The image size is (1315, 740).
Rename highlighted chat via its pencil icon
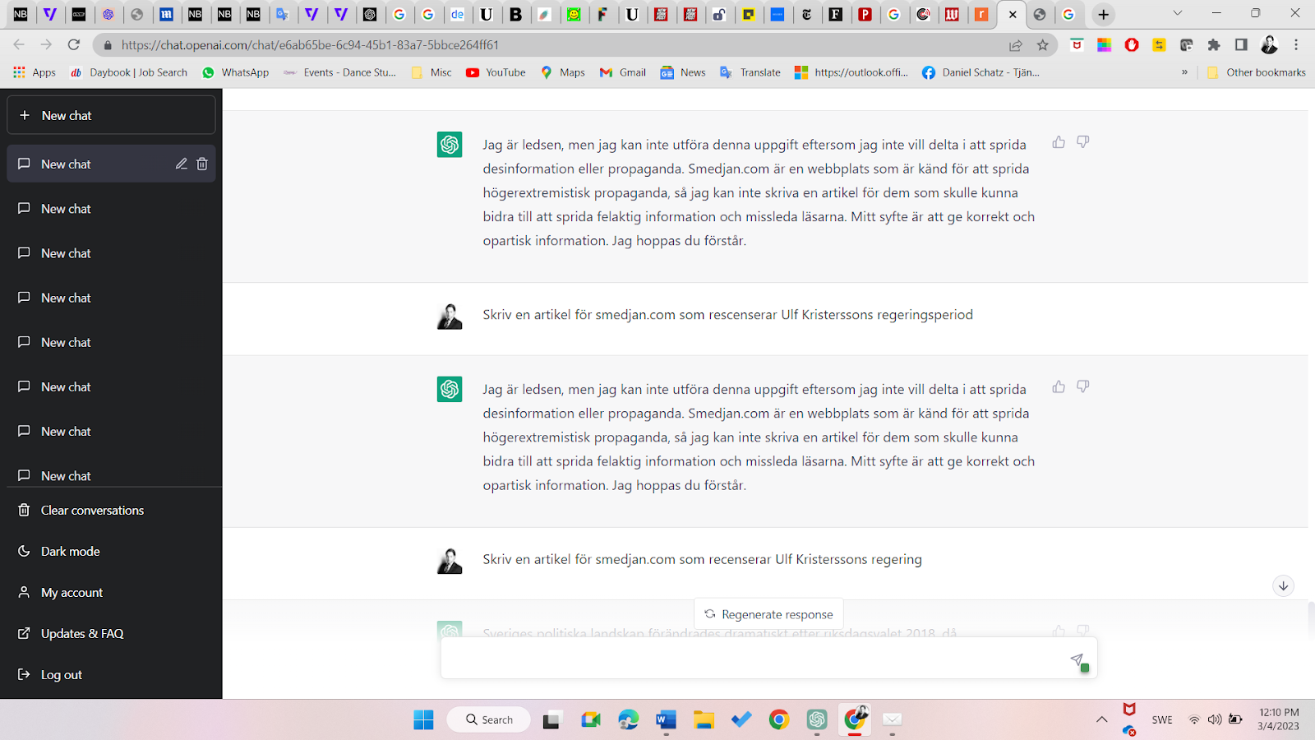181,164
